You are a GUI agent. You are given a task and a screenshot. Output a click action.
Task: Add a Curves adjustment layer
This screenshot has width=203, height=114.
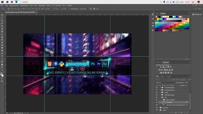click(x=166, y=67)
